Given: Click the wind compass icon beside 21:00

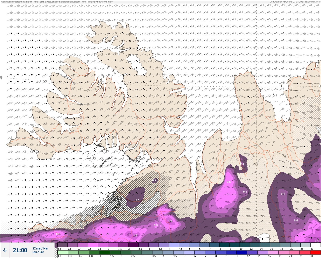Looking at the screenshot, I should click(5, 250).
